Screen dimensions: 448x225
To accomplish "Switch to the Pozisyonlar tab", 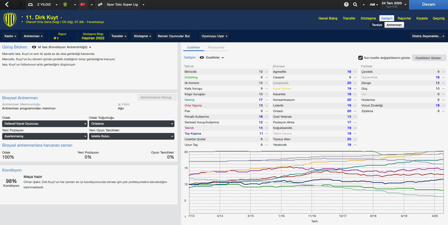I will pyautogui.click(x=216, y=47).
